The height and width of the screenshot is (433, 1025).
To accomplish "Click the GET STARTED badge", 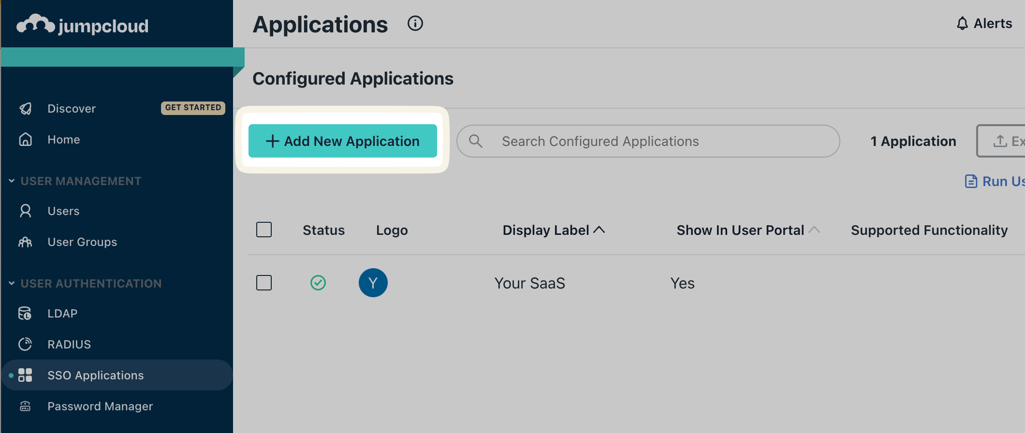I will (193, 108).
